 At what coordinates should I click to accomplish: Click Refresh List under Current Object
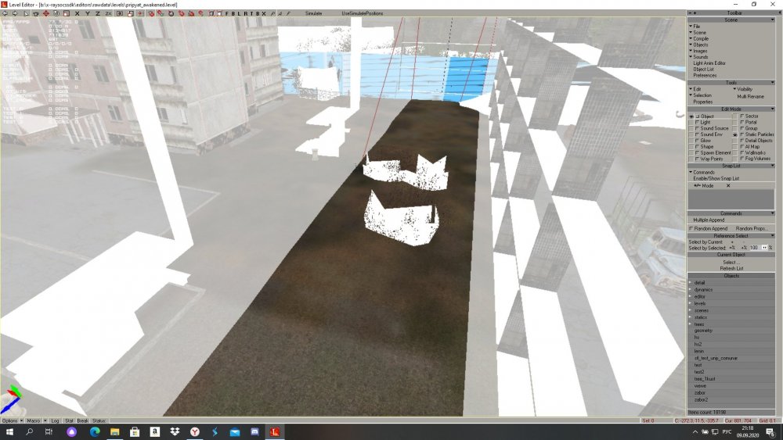click(731, 268)
